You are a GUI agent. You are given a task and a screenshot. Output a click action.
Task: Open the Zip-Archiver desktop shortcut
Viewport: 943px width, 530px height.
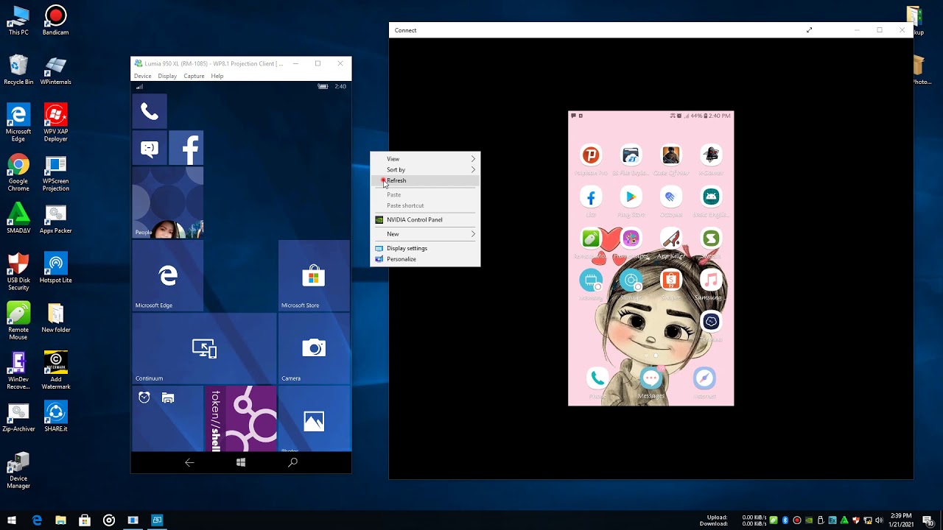[x=18, y=417]
